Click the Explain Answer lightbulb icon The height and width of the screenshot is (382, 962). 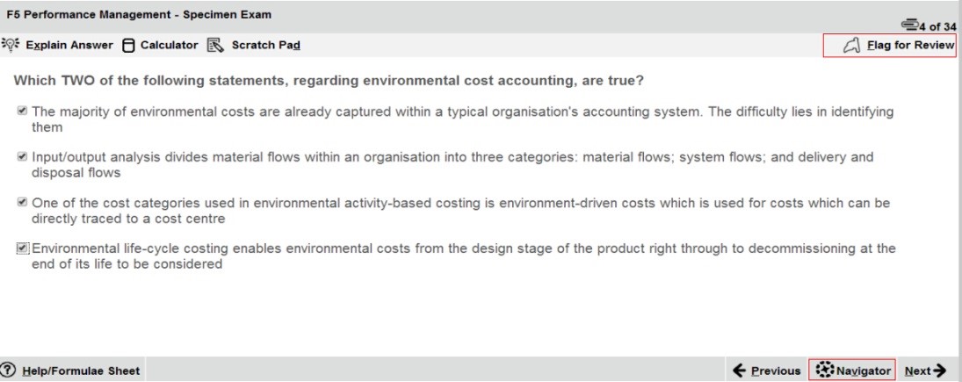point(11,44)
